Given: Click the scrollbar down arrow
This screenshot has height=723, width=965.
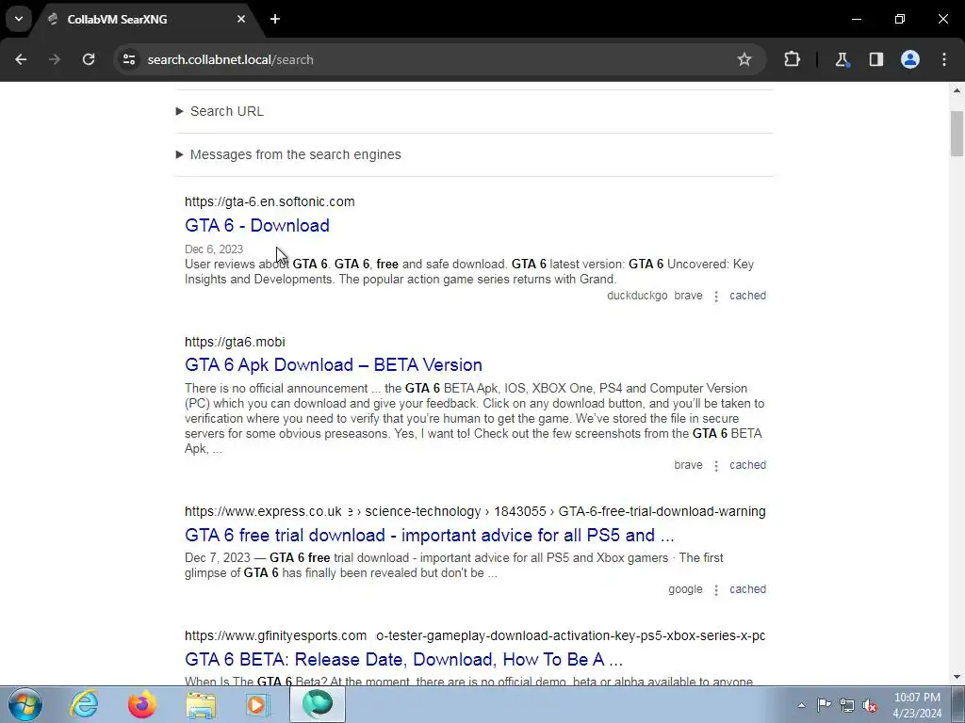Looking at the screenshot, I should [x=957, y=678].
